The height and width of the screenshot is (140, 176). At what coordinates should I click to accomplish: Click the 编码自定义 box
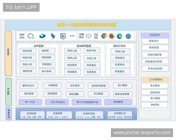(x=29, y=86)
